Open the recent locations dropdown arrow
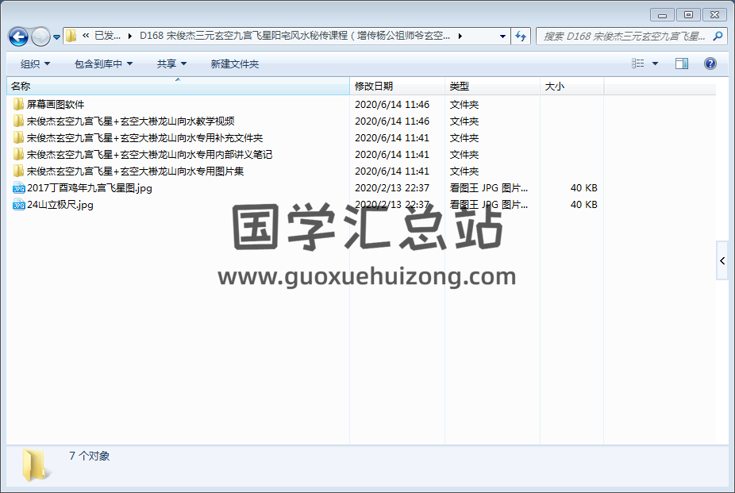 click(56, 37)
